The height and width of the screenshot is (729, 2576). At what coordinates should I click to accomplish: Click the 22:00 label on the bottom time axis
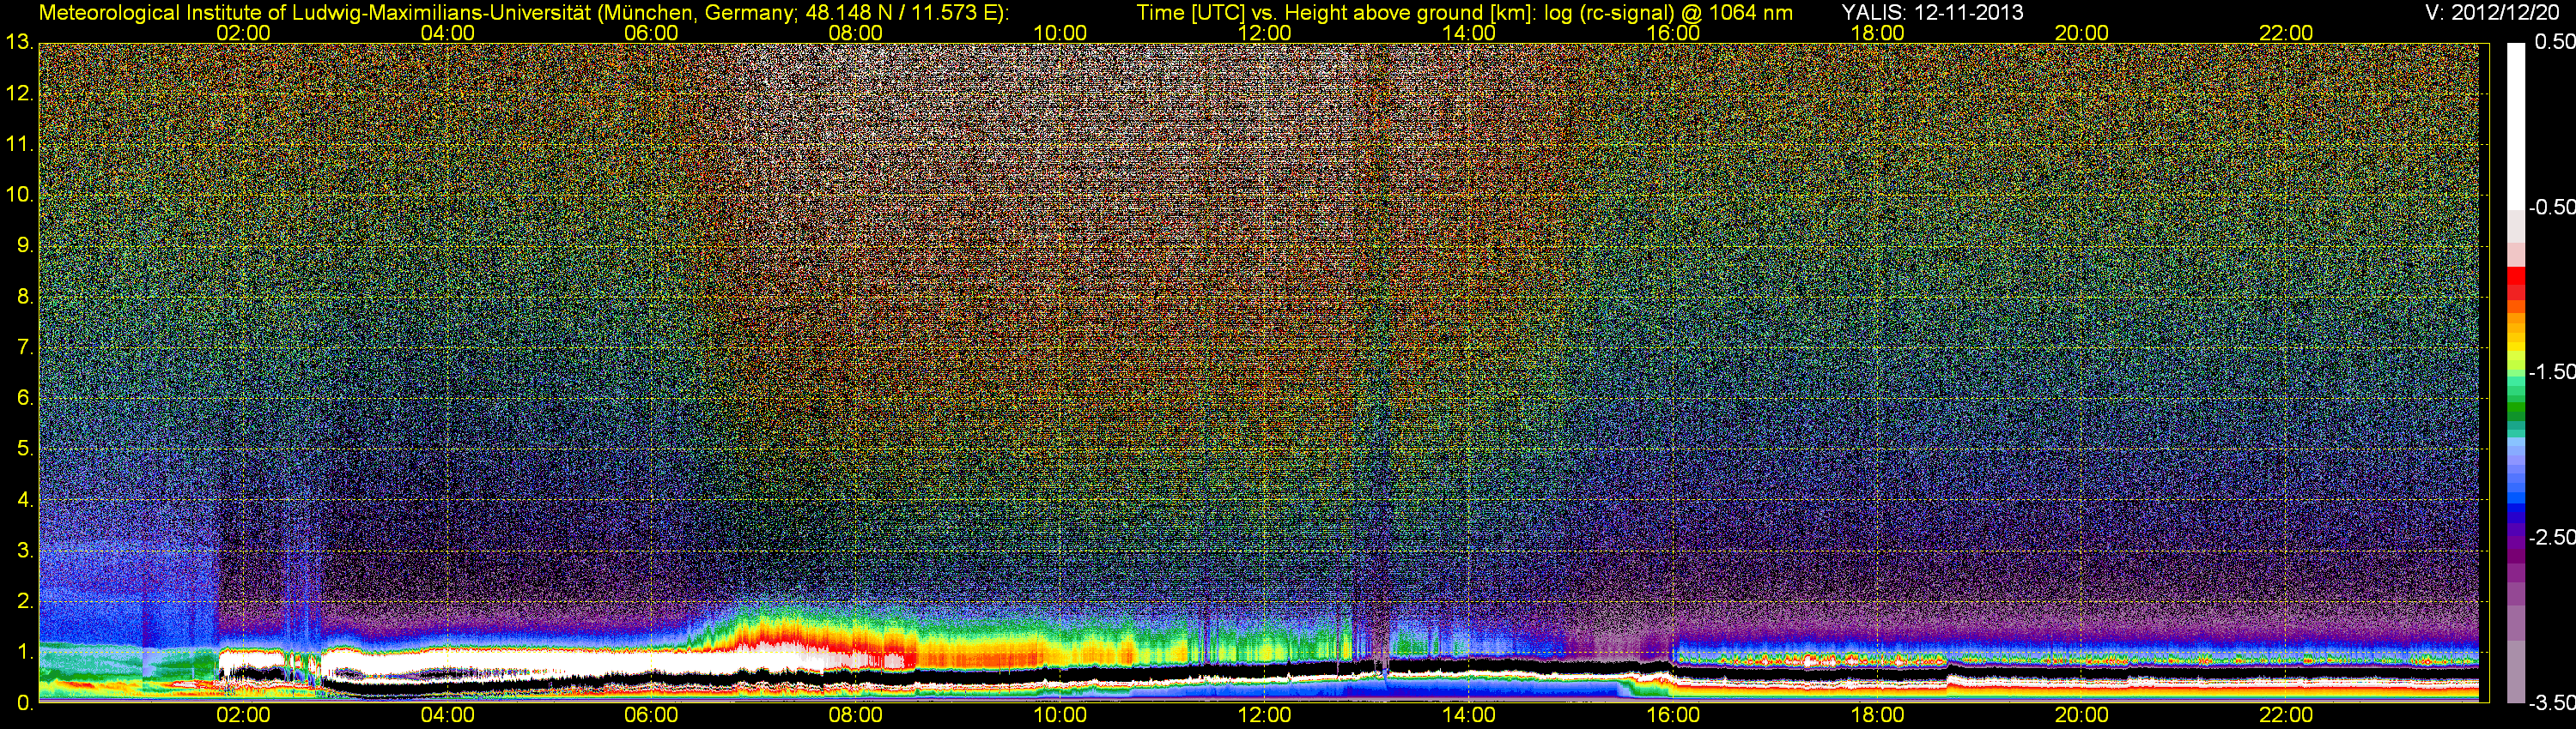2286,715
